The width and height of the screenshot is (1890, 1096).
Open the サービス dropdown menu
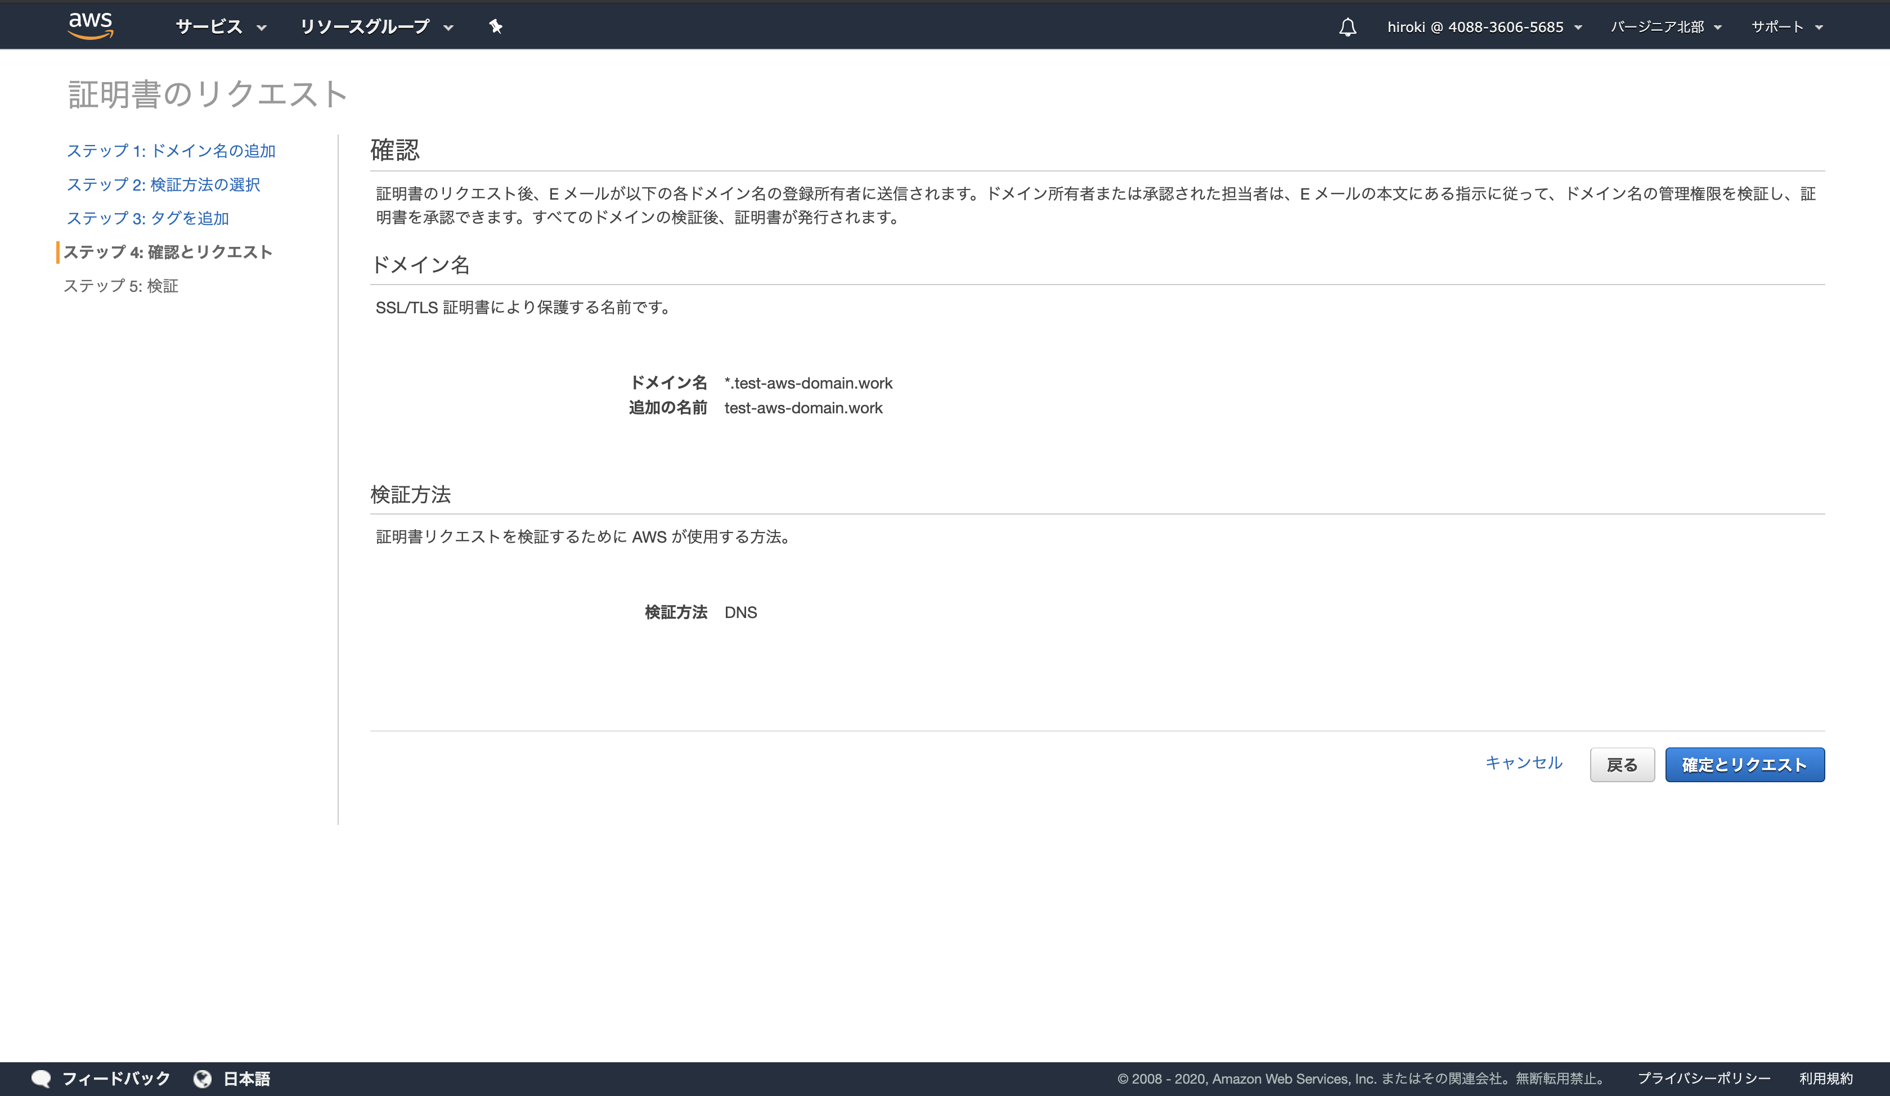click(221, 27)
